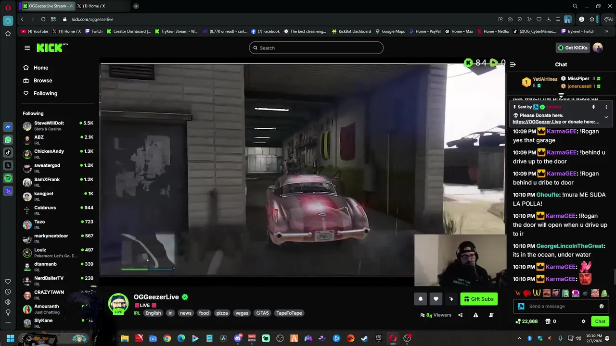616x346 pixels.
Task: Open the Kick hamburger sidebar menu
Action: point(27,48)
